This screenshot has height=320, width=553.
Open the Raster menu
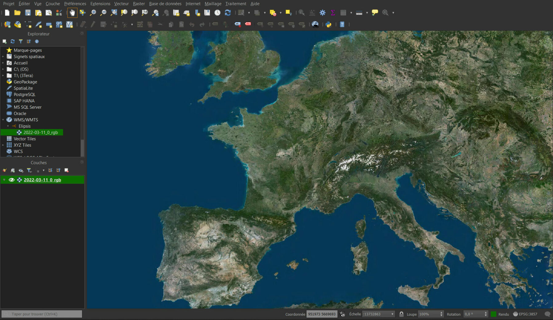coord(139,3)
